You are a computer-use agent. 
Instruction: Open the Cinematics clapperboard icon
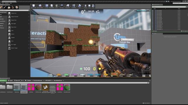(x=74, y=6)
